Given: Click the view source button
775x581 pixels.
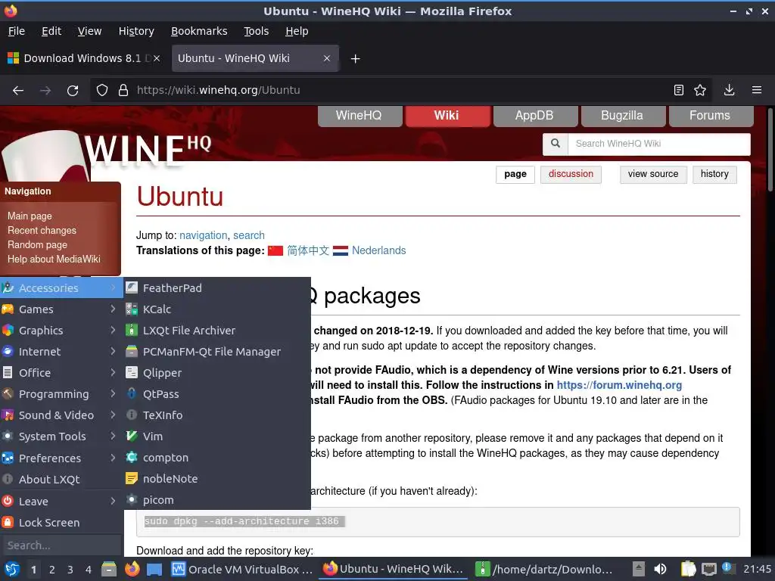Looking at the screenshot, I should pyautogui.click(x=653, y=174).
